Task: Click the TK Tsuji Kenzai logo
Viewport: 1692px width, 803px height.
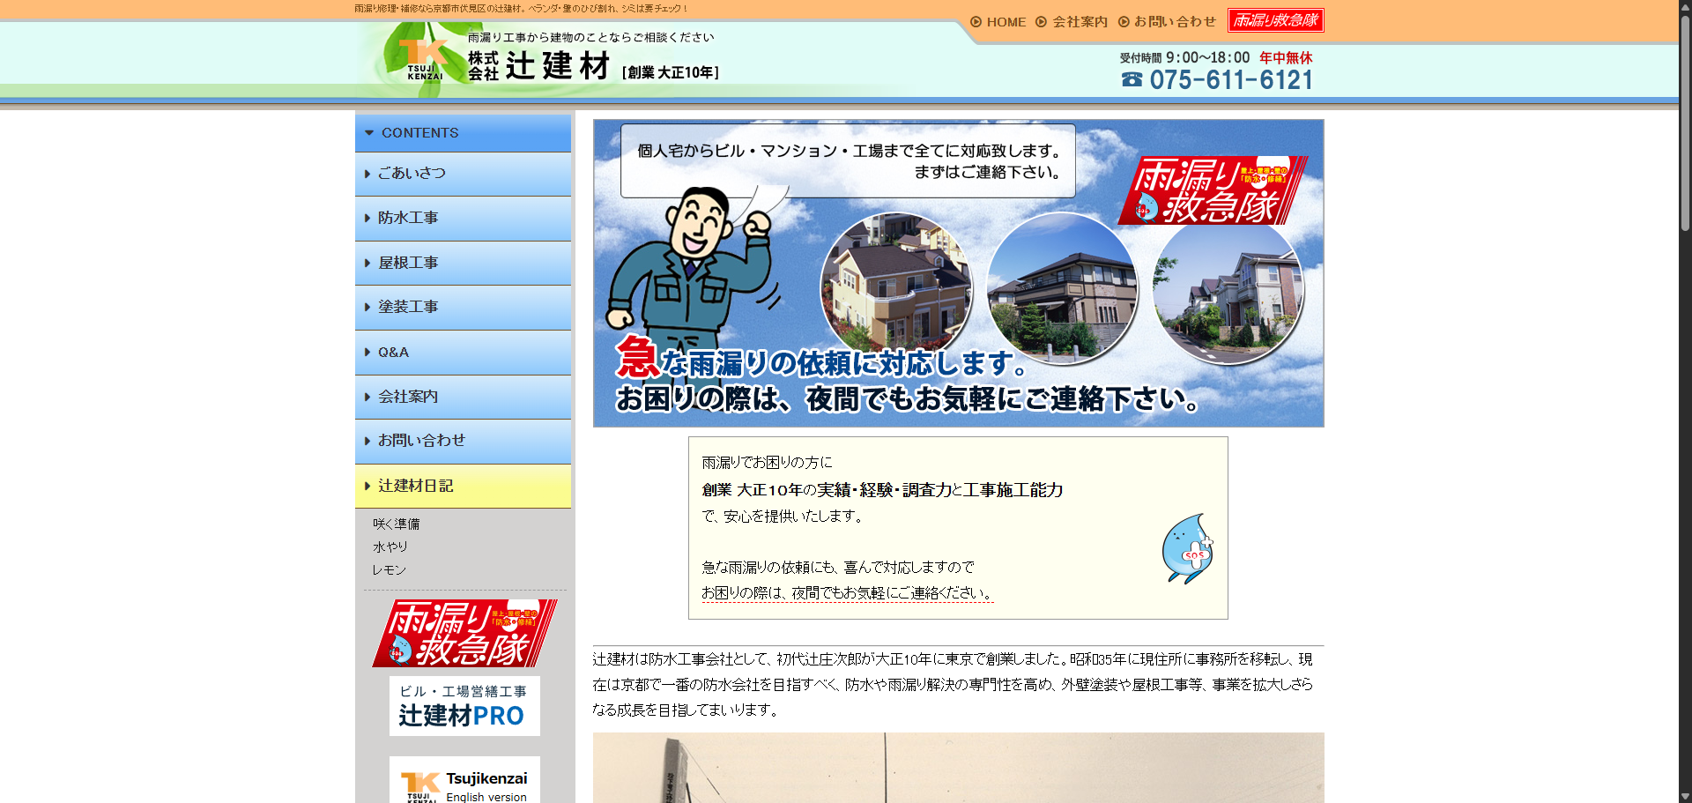Action: 421,60
